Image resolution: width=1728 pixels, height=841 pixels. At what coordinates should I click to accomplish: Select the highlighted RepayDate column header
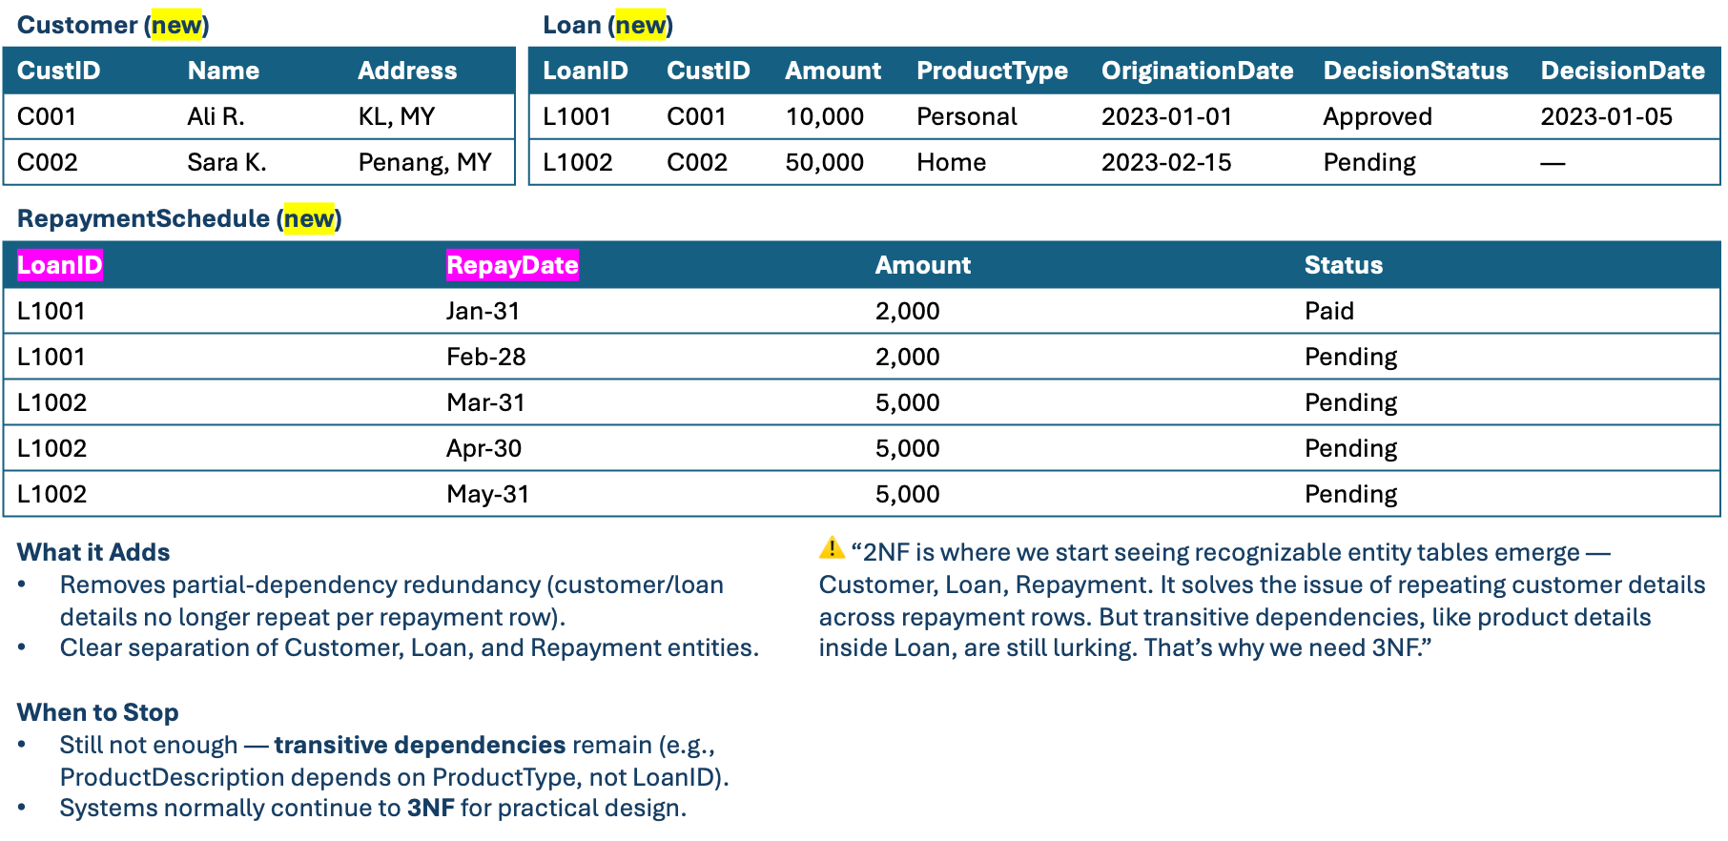(512, 265)
